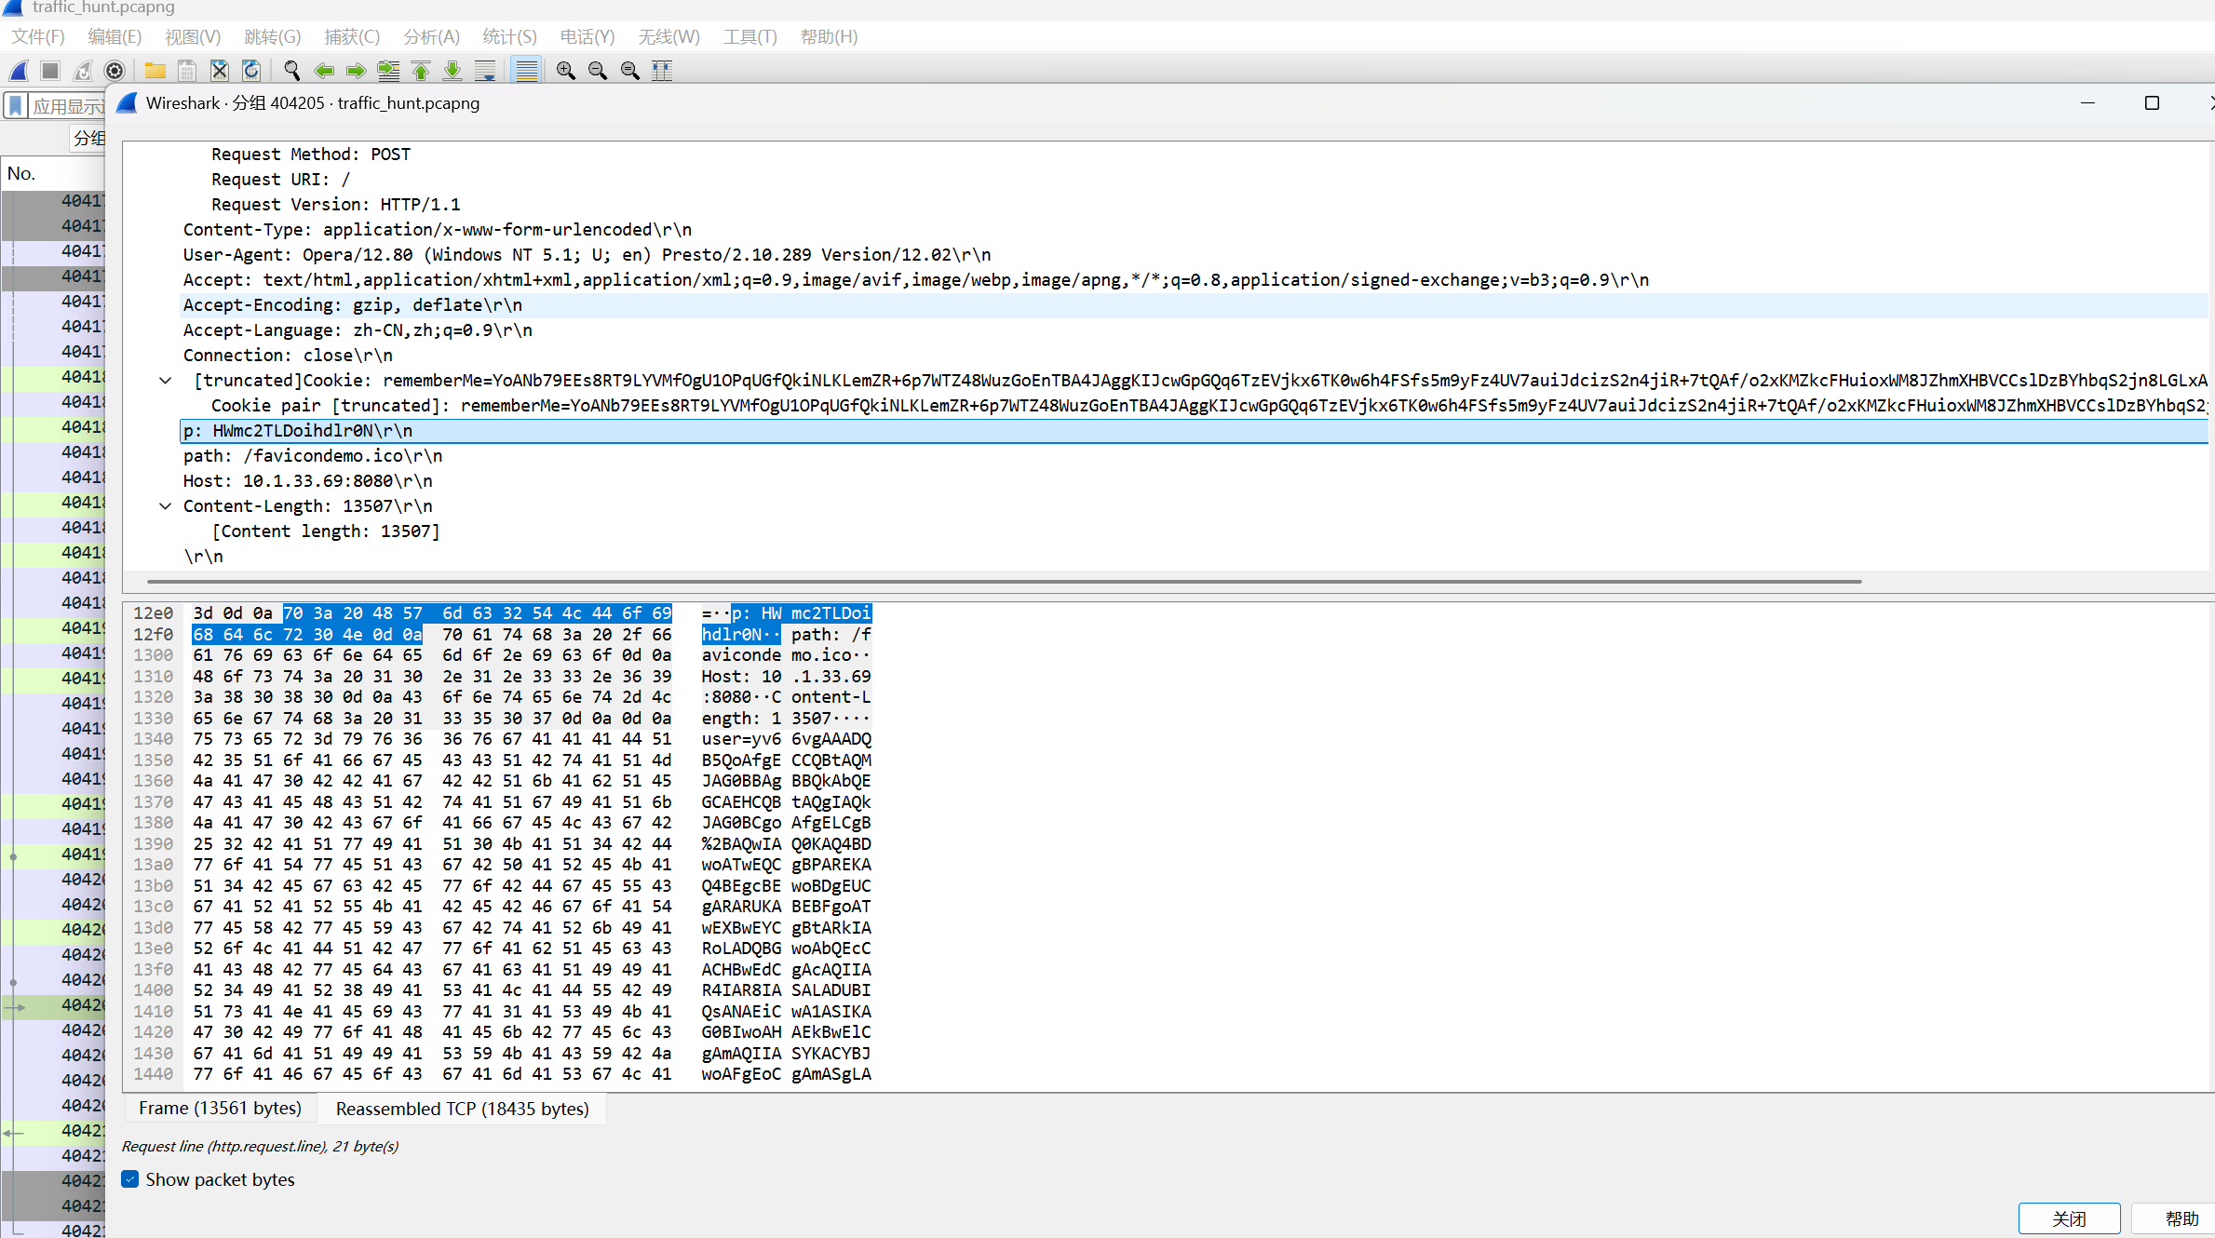The width and height of the screenshot is (2215, 1238).
Task: Switch to Reassembled TCP (18435 bytes) tab
Action: tap(462, 1109)
